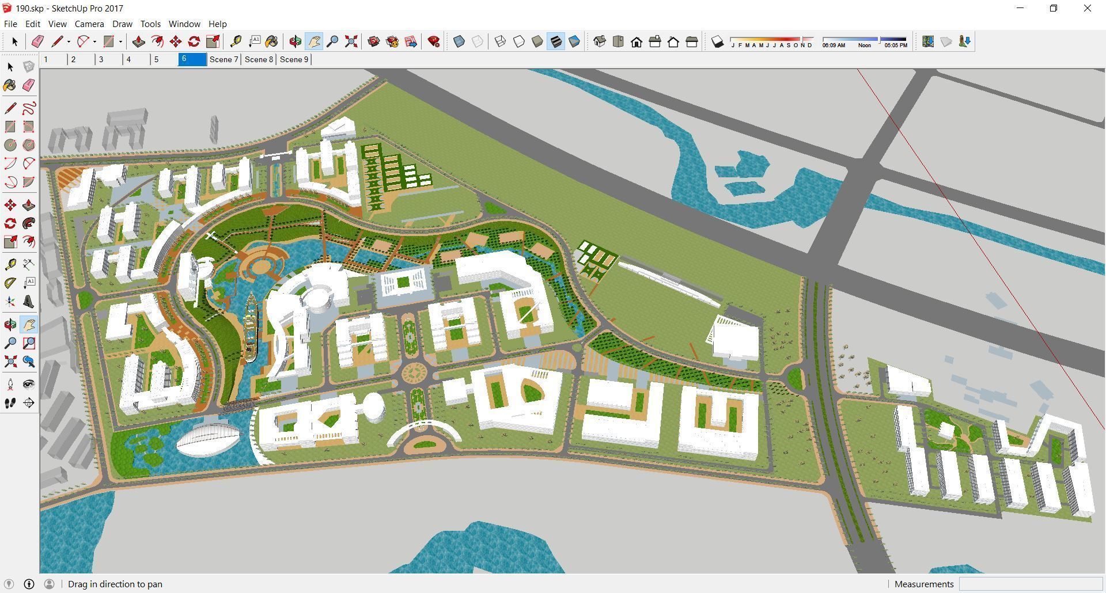Click the Previous view icon
This screenshot has width=1106, height=593.
[28, 362]
